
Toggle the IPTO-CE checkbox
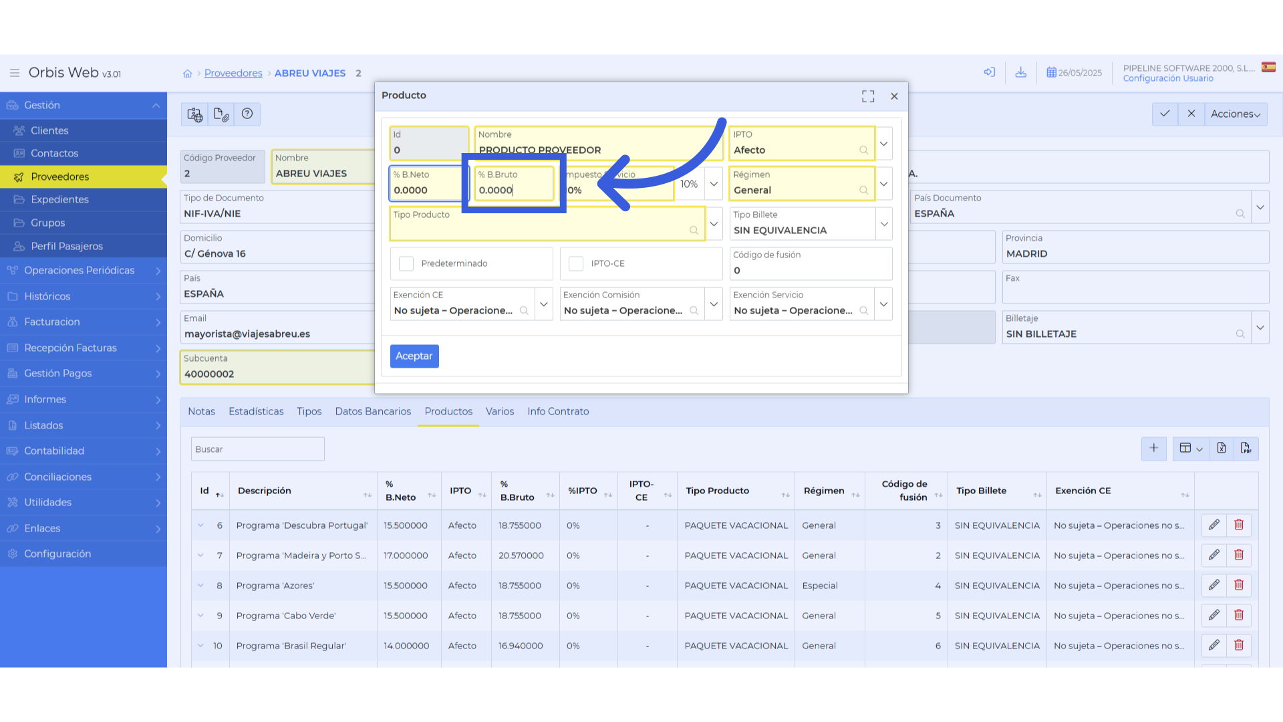(576, 264)
